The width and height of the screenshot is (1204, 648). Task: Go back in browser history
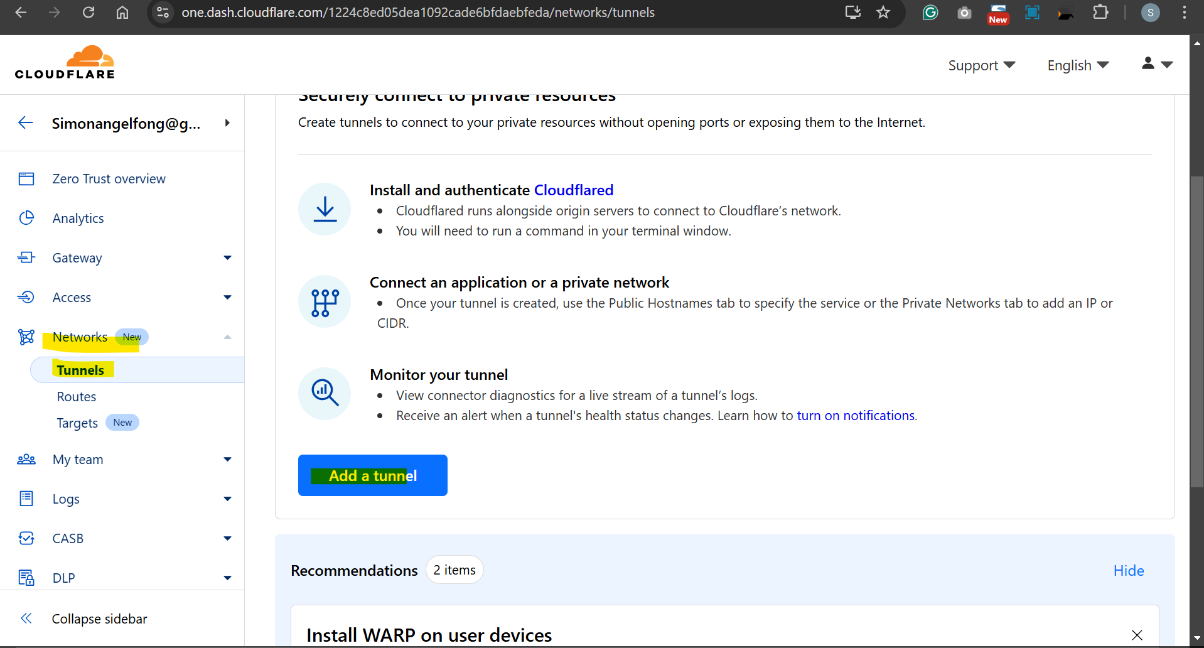21,13
